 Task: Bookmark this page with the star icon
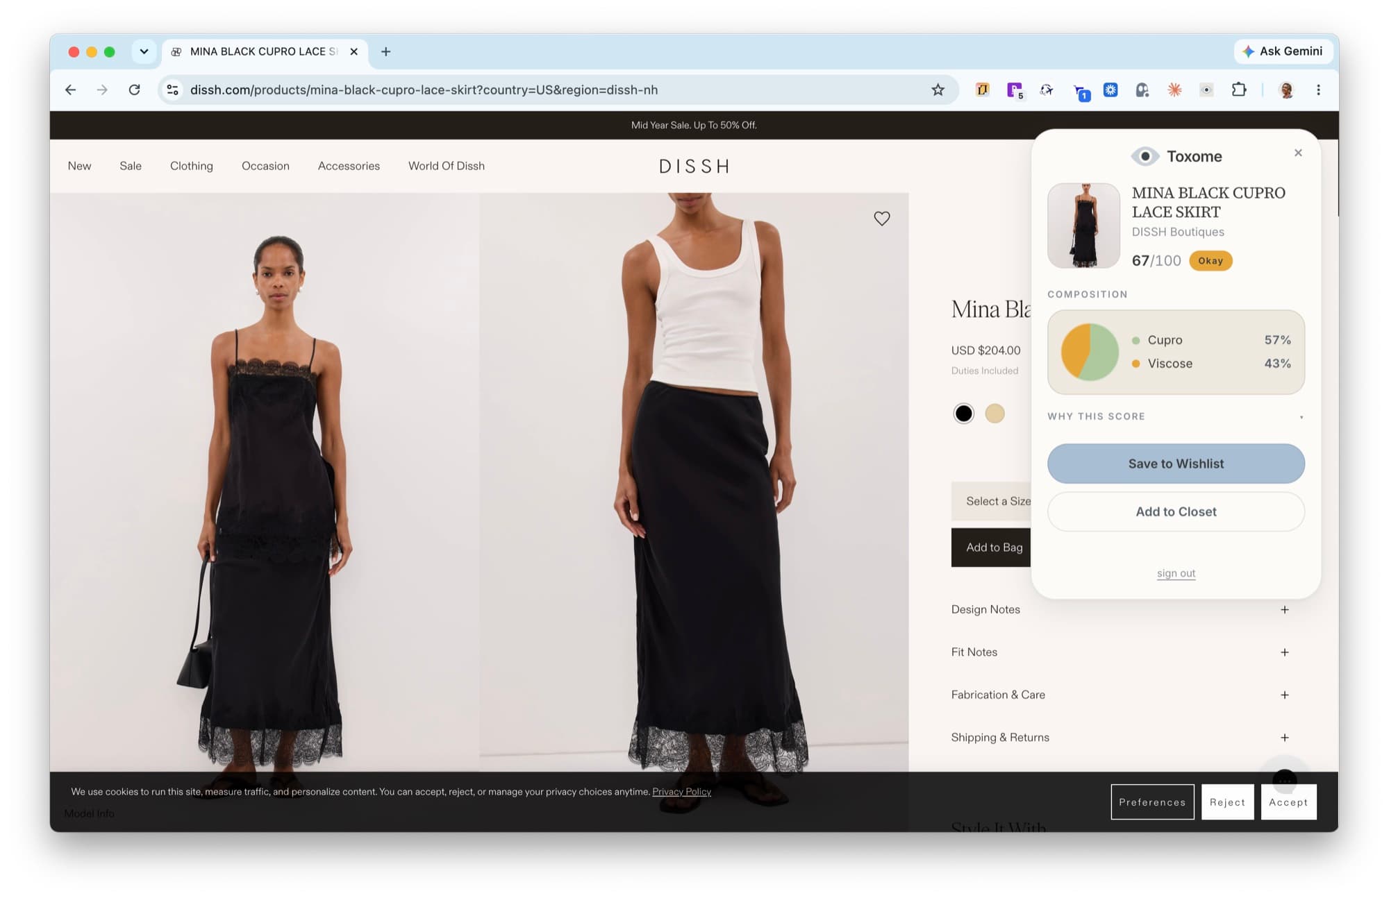(x=938, y=90)
